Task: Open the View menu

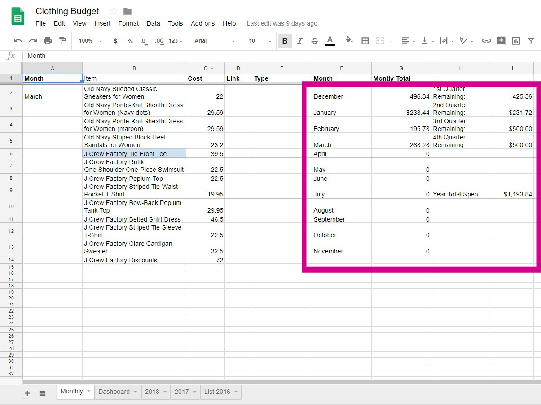Action: tap(79, 23)
